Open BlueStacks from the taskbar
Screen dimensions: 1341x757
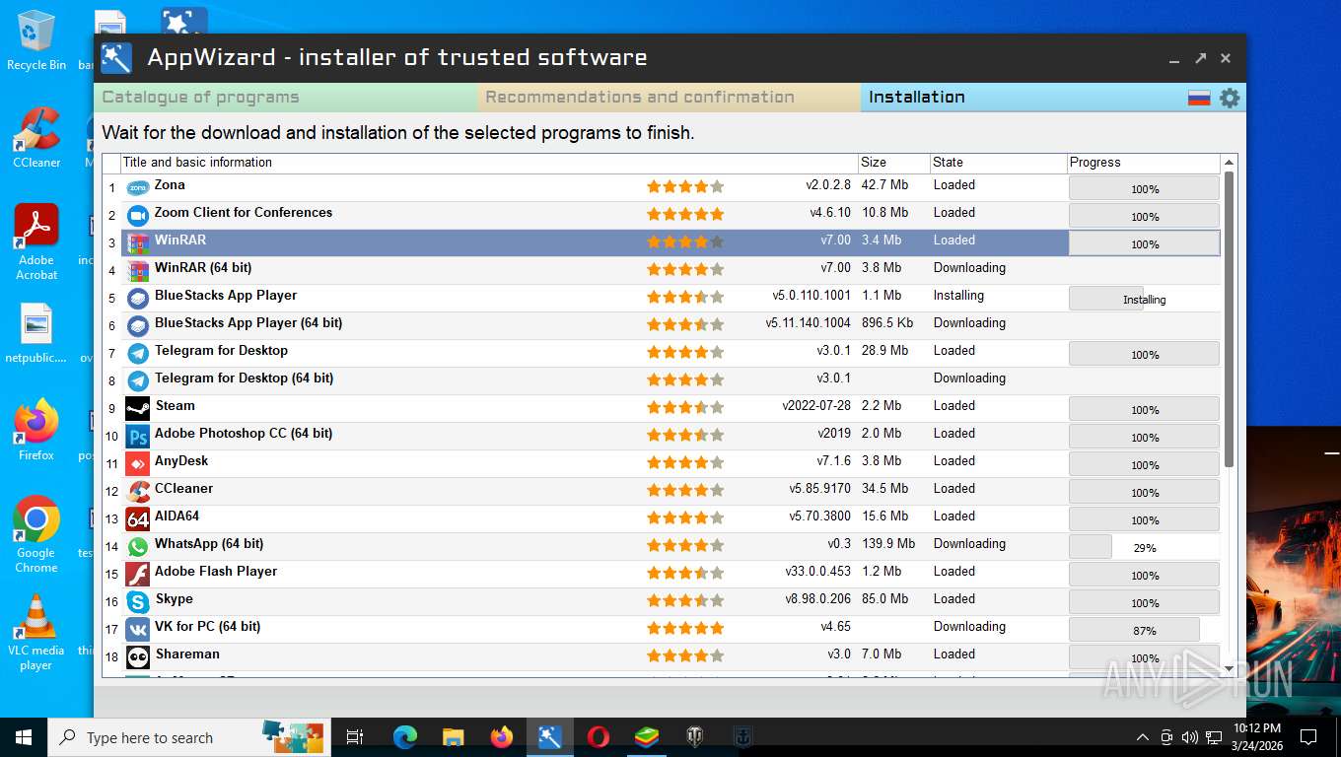[x=647, y=737]
